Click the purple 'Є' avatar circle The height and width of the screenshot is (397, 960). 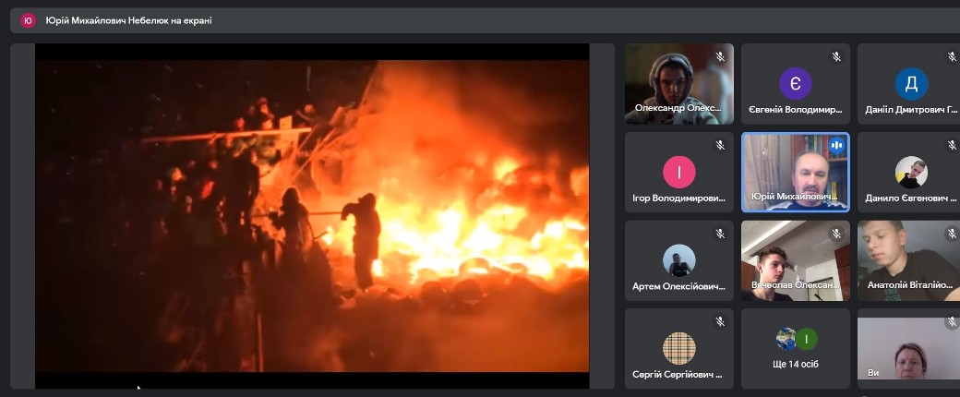coord(795,84)
